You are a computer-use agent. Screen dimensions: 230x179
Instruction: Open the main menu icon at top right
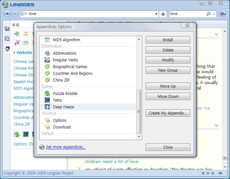pyautogui.click(x=222, y=14)
